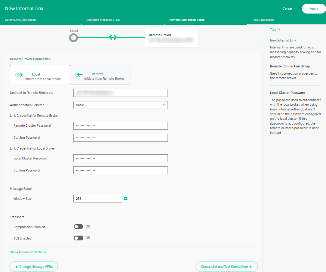Click the gear icon beside Window Size
Viewport: 326px width, 272px height.
[x=125, y=199]
